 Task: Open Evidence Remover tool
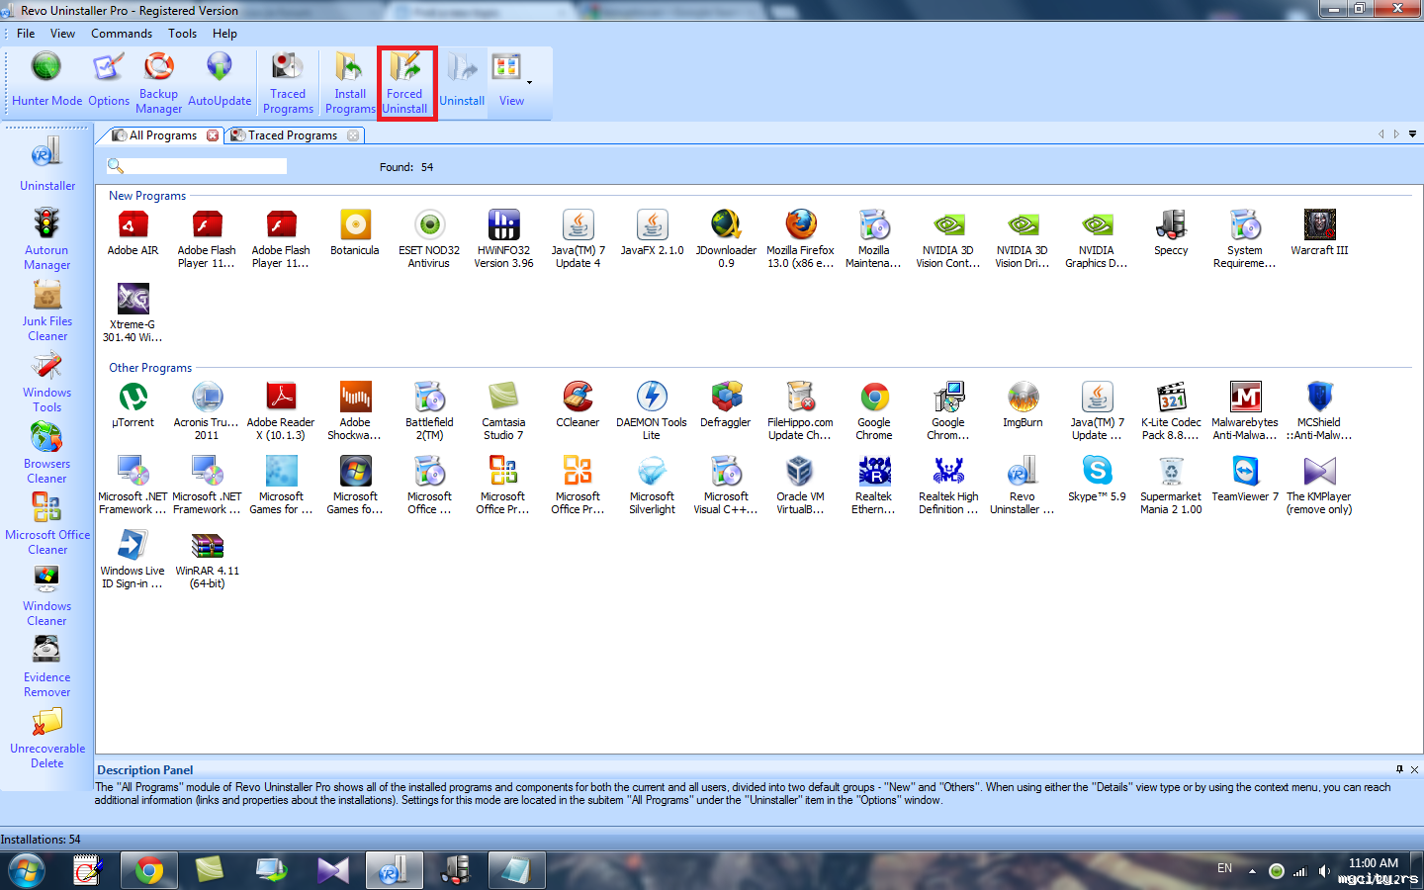click(x=47, y=666)
